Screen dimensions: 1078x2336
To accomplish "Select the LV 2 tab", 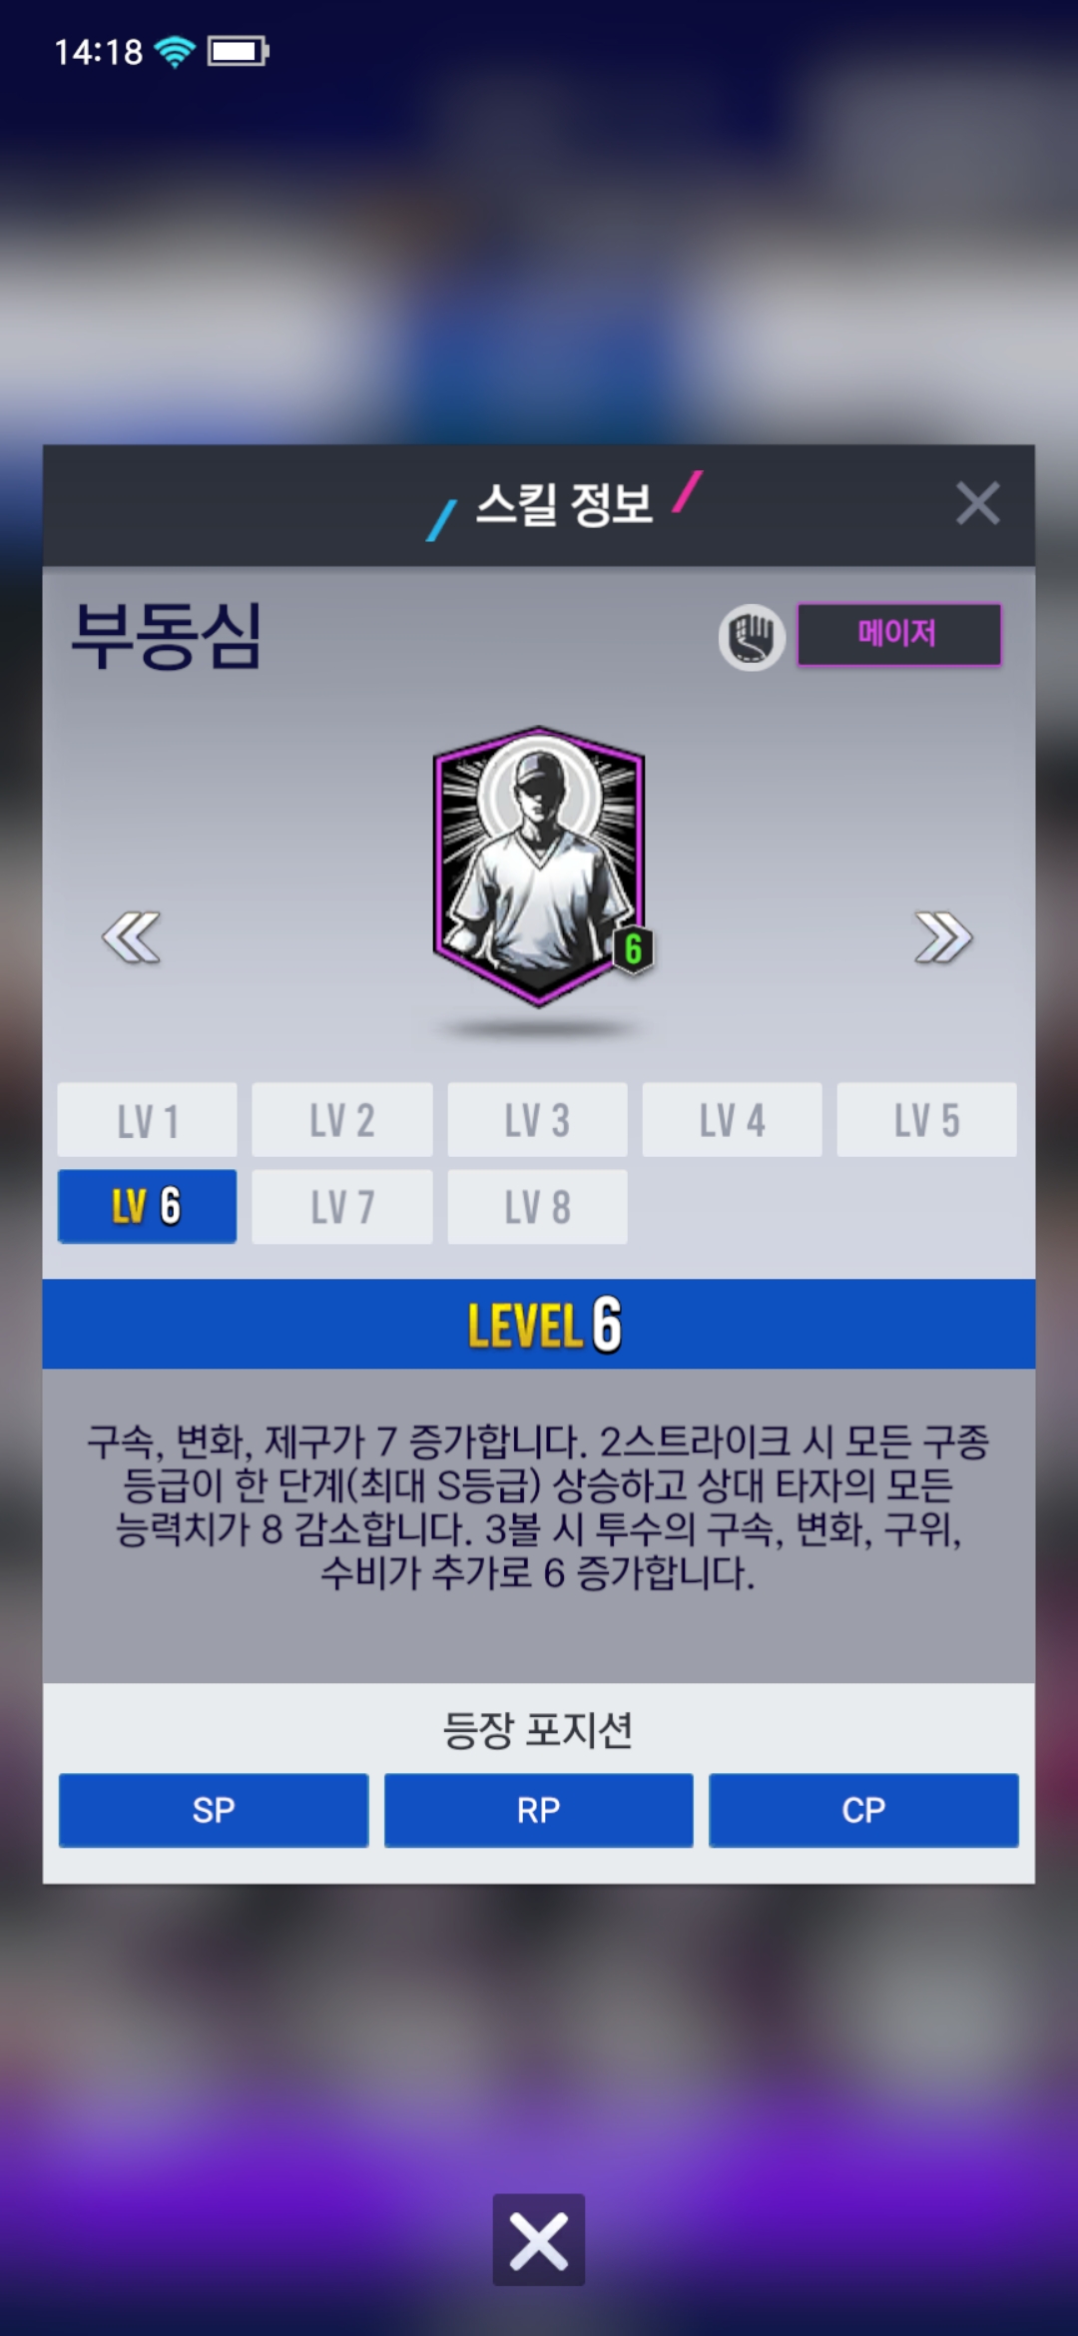I will (342, 1120).
